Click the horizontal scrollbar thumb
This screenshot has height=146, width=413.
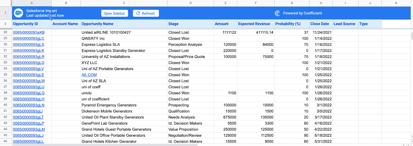[x=105, y=145]
